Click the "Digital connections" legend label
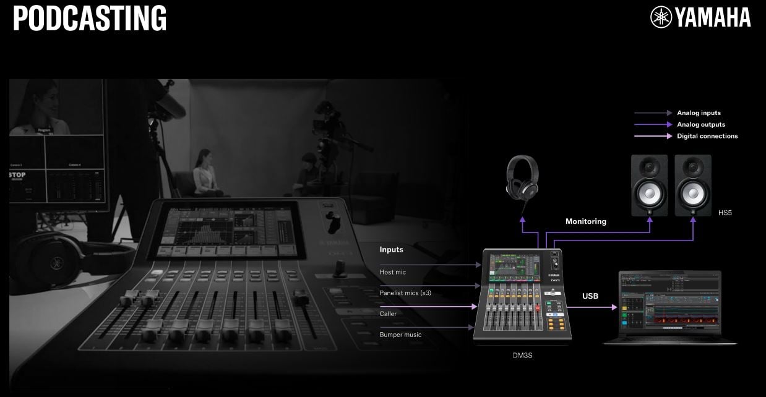The width and height of the screenshot is (766, 397). (707, 136)
